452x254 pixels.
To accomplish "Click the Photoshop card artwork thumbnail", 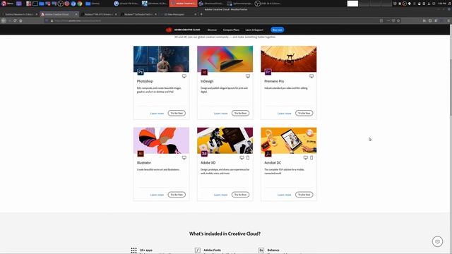I will click(x=161, y=59).
